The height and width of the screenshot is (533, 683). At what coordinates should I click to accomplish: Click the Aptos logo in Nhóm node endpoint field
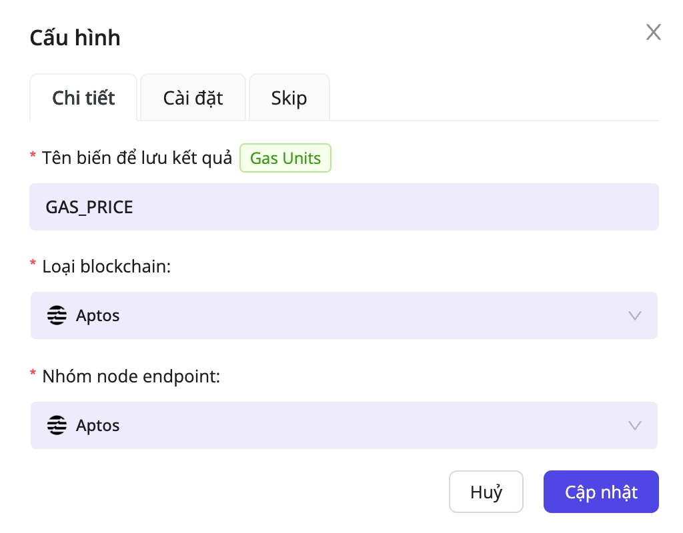click(57, 425)
